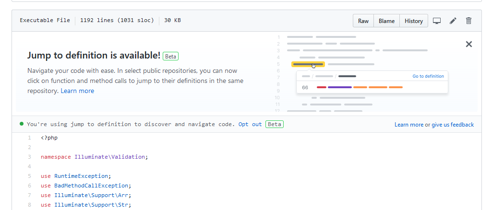This screenshot has height=210, width=492.
Task: Open the Blame view
Action: coord(386,21)
